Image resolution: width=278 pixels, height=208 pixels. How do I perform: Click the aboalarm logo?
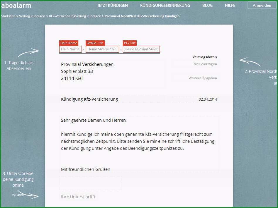[x=16, y=5]
